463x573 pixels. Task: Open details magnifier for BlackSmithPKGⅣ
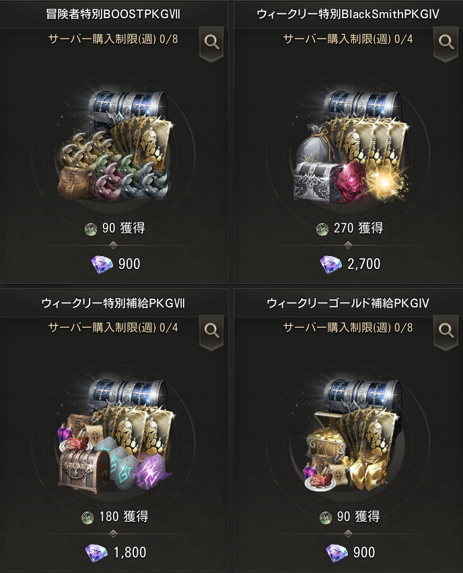446,42
